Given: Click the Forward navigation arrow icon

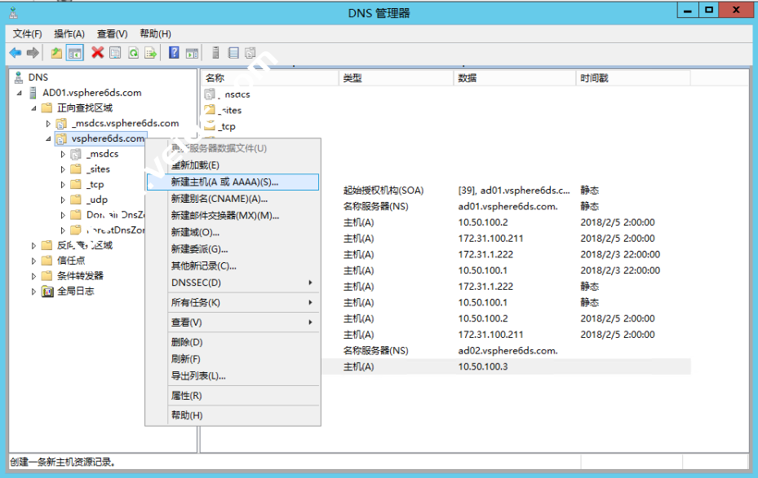Looking at the screenshot, I should (32, 52).
